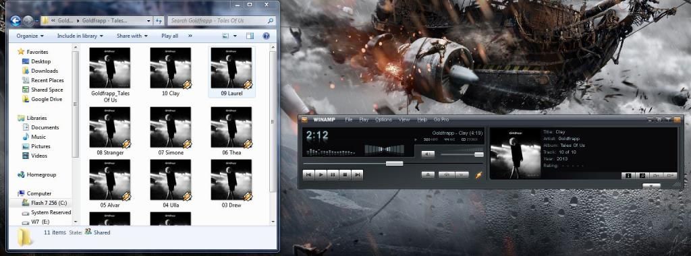Click the Winamp play button
The height and width of the screenshot is (256, 691).
[x=321, y=174]
